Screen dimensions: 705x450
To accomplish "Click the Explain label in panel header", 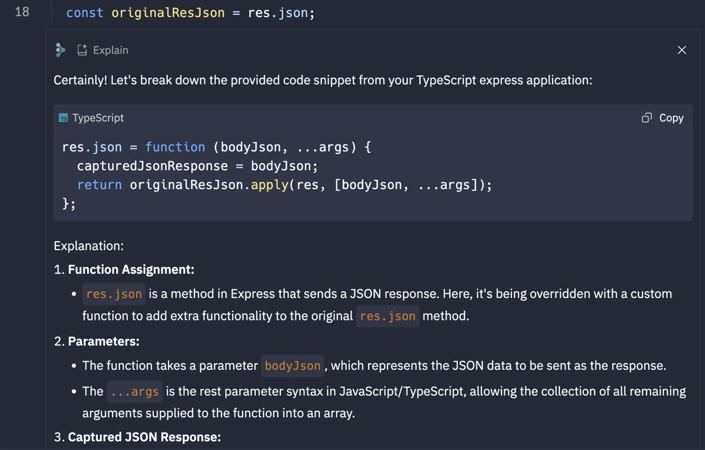I will click(x=111, y=50).
